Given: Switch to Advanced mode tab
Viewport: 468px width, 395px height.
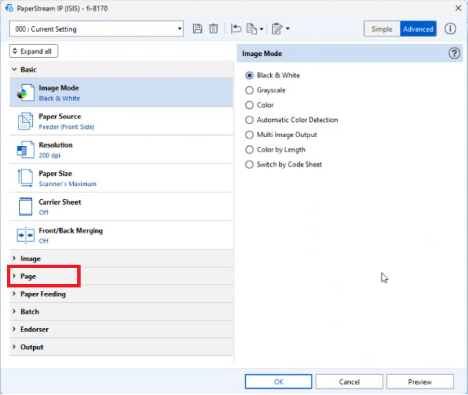Looking at the screenshot, I should 418,29.
